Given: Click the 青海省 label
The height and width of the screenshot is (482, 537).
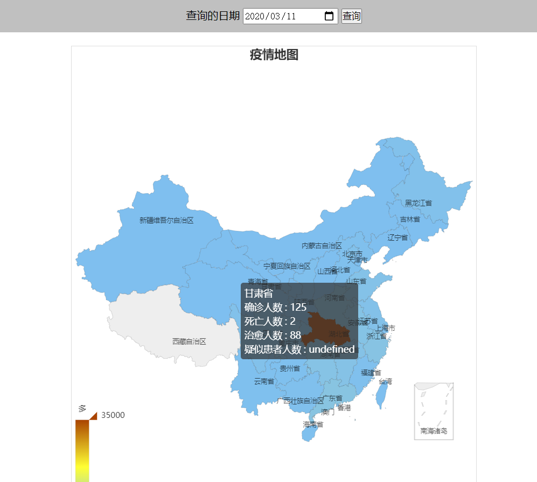Looking at the screenshot, I should [258, 282].
